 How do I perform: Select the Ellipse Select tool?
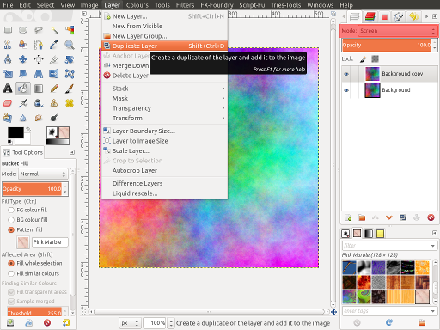(23, 29)
